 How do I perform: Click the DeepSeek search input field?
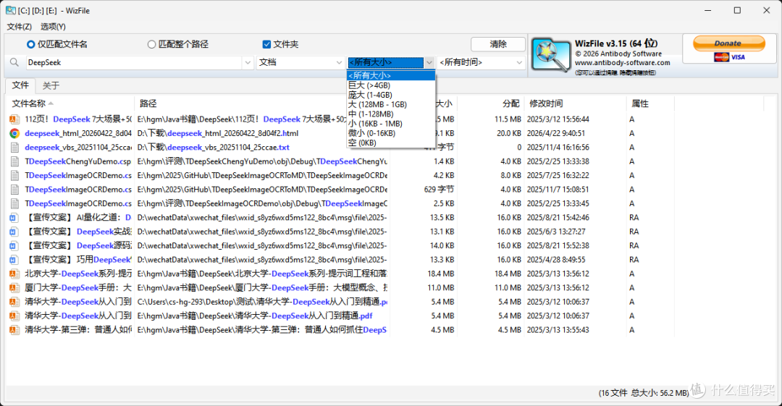click(134, 62)
